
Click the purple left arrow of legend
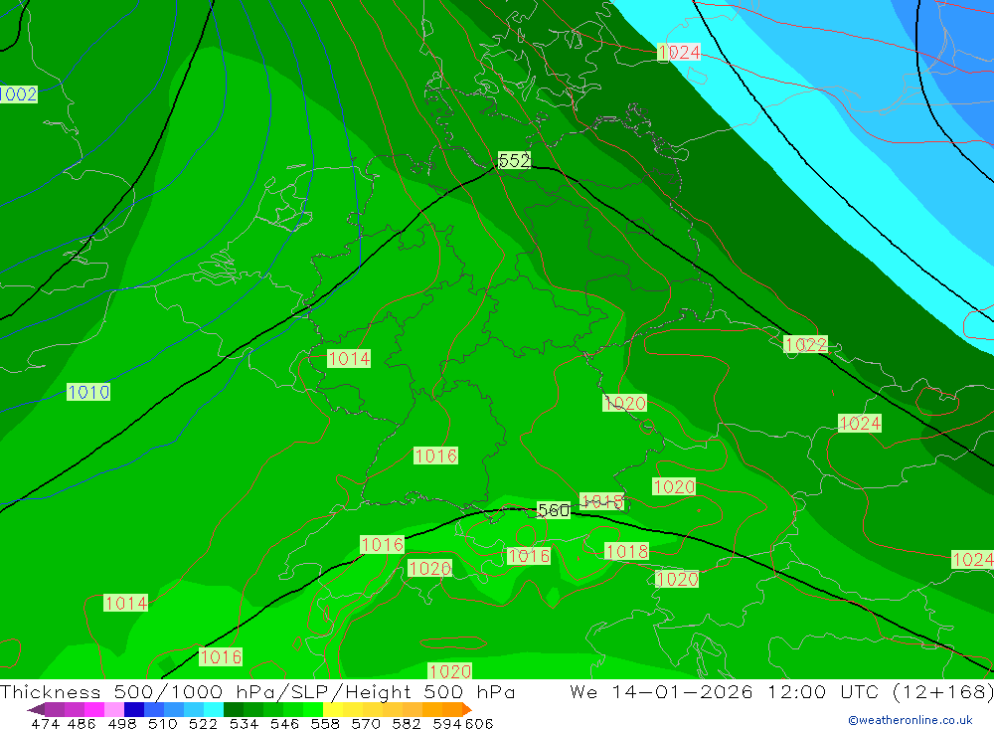click(x=36, y=709)
